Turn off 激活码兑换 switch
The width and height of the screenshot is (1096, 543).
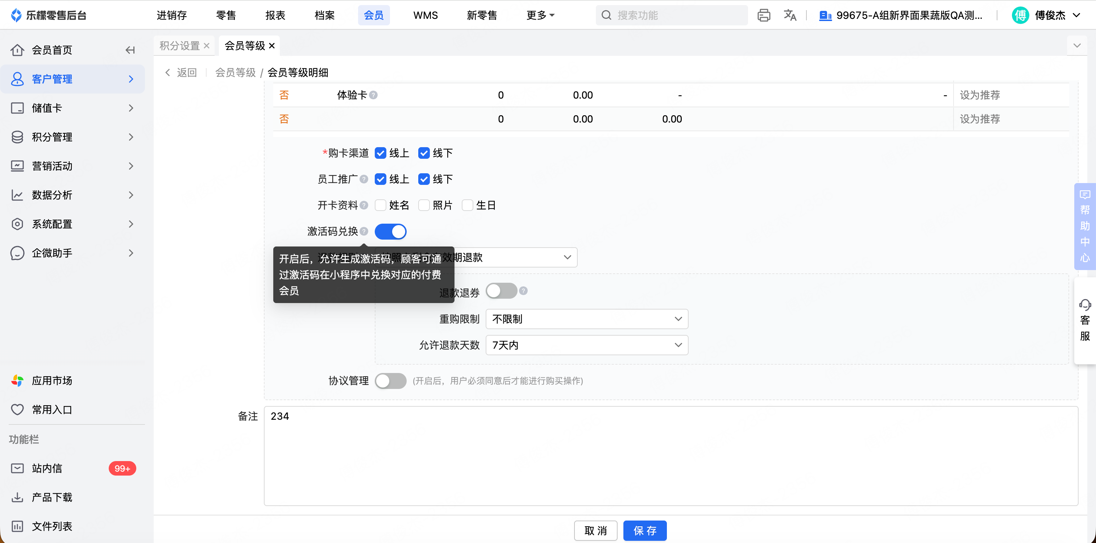390,232
